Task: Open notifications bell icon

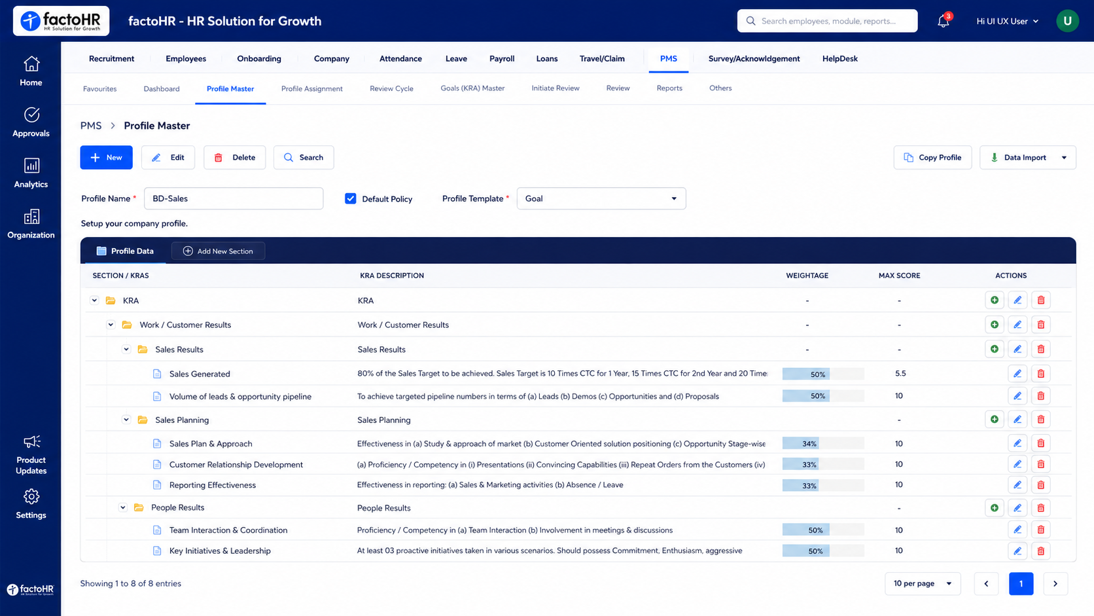Action: [x=943, y=21]
